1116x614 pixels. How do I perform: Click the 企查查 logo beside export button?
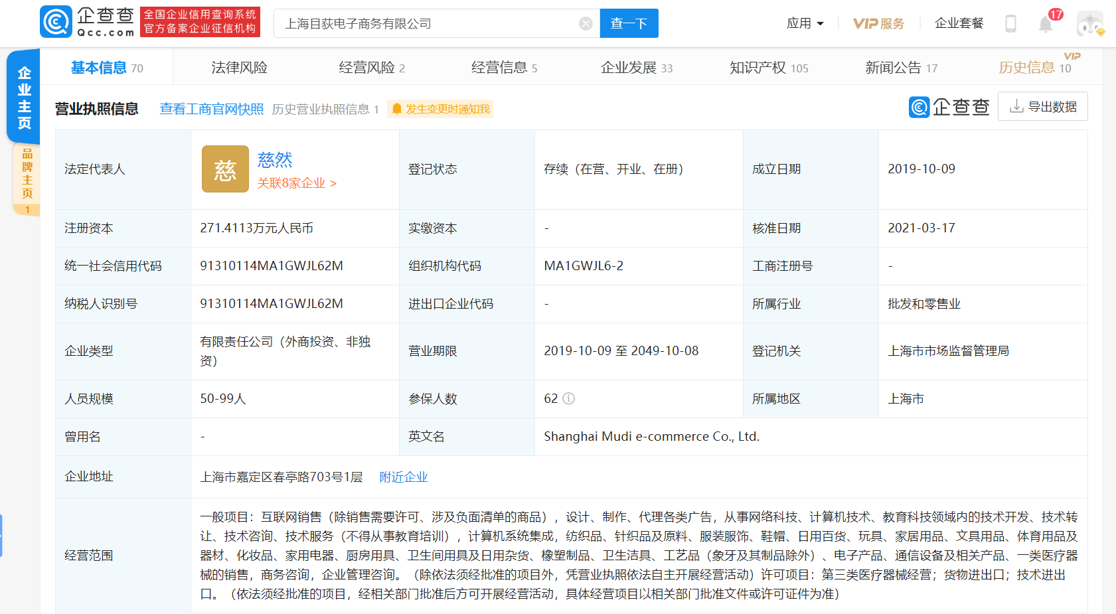coord(949,107)
